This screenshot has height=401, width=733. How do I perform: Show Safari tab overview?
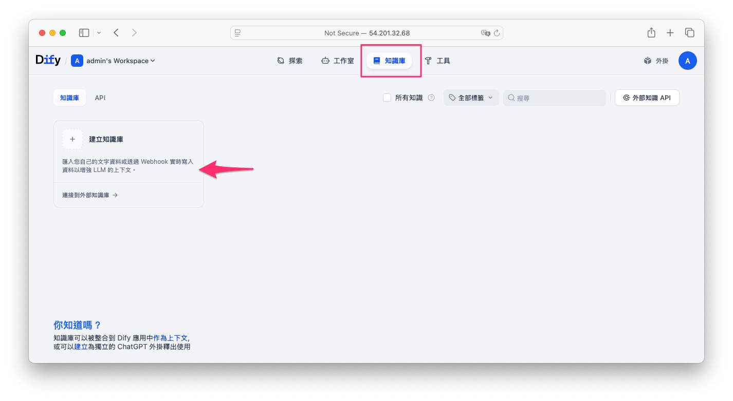coord(689,33)
